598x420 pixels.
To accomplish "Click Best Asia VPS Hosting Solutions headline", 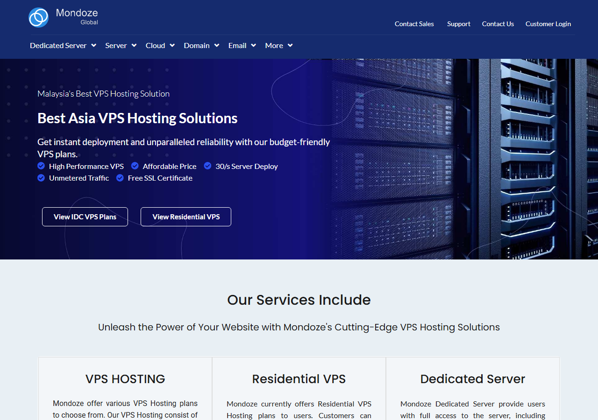I will pyautogui.click(x=137, y=118).
